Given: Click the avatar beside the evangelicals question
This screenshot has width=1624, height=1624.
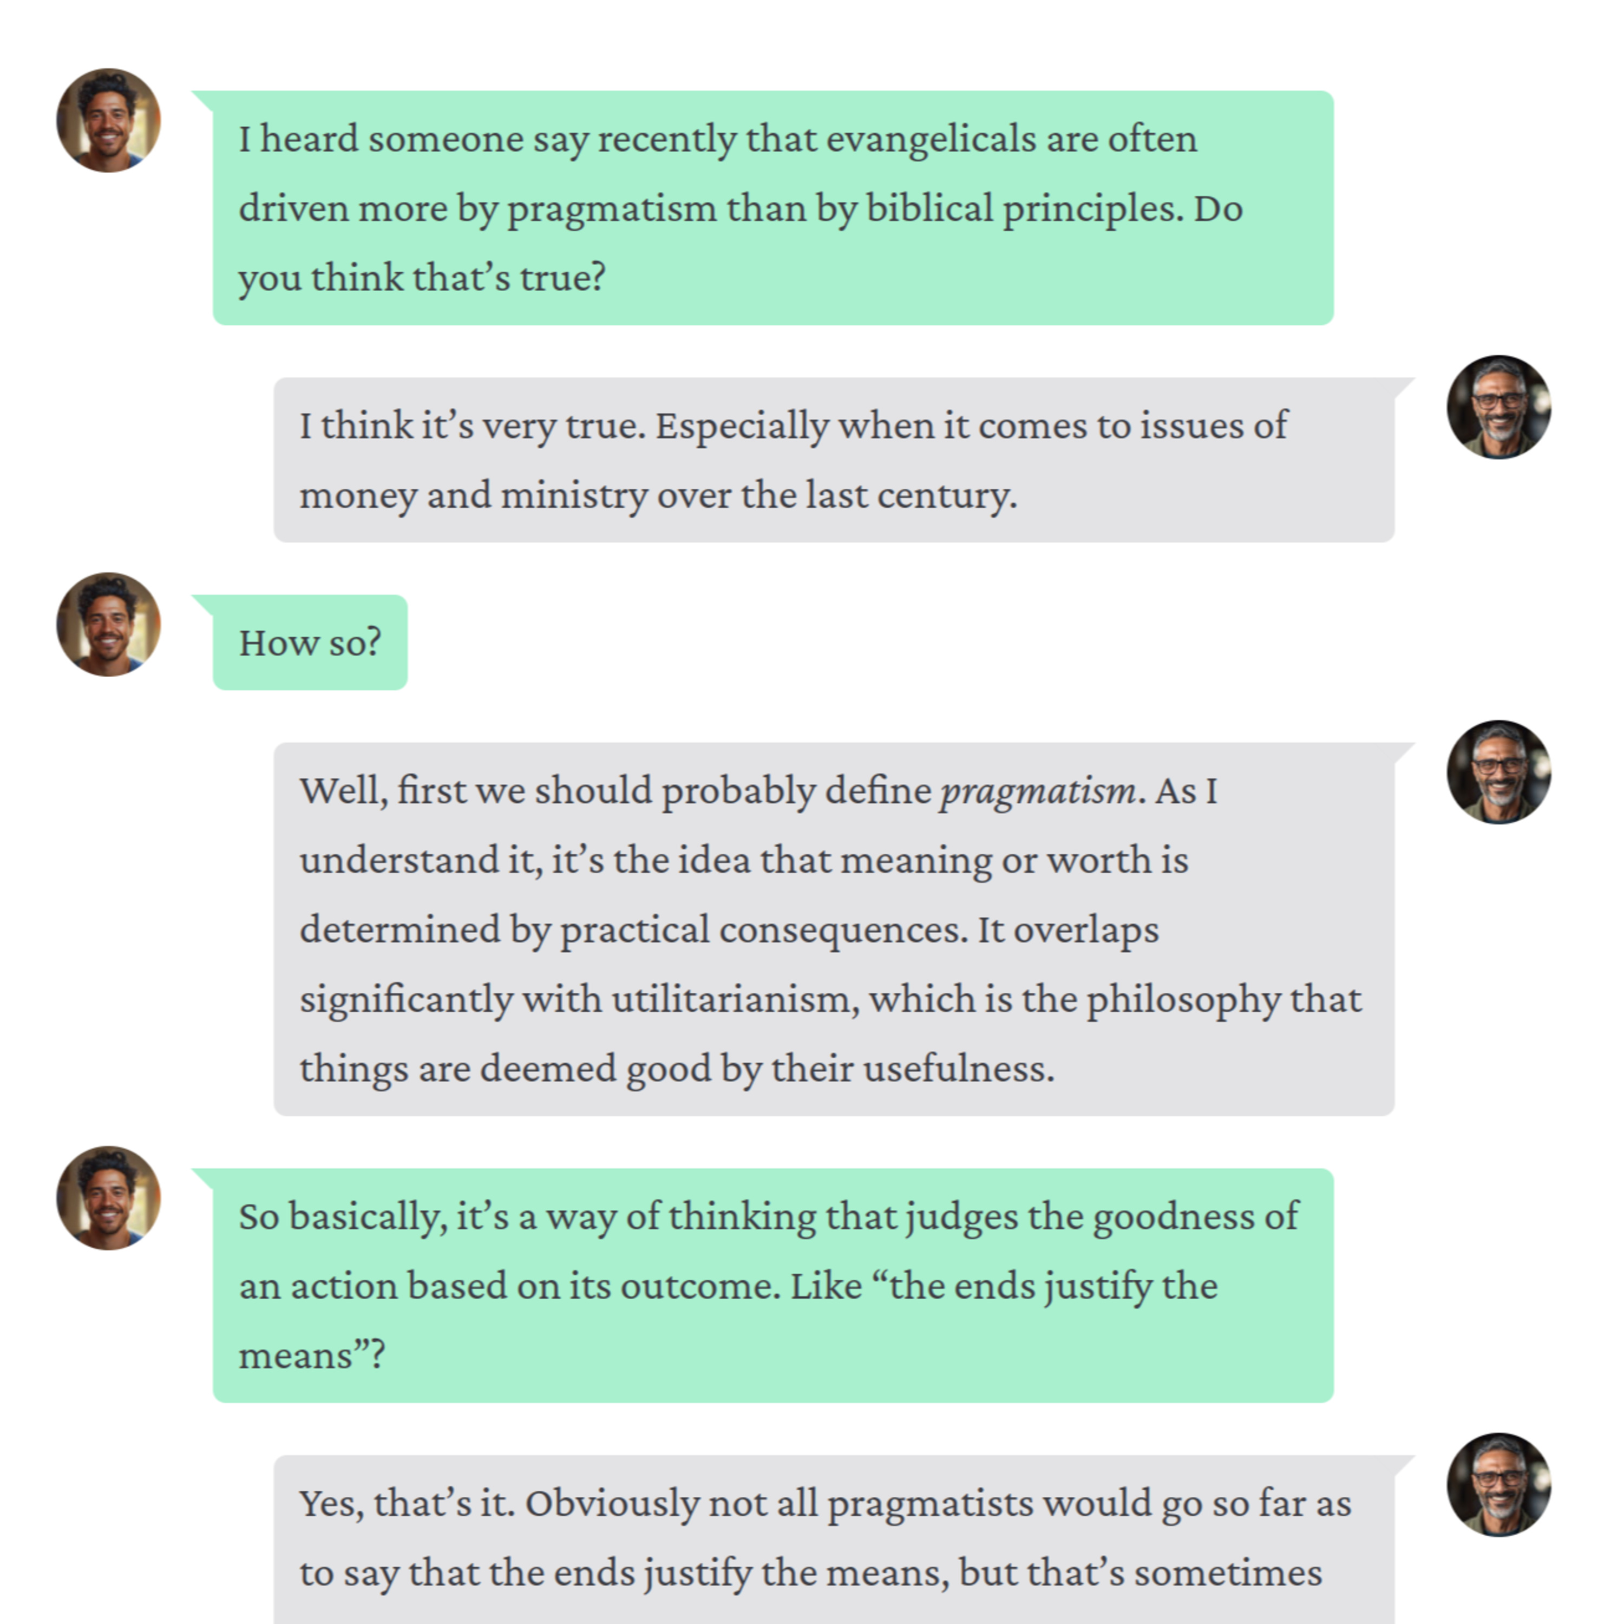Looking at the screenshot, I should click(108, 120).
